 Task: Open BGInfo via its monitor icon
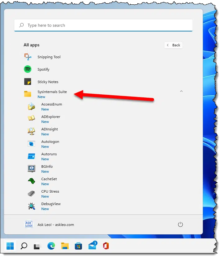(x=31, y=169)
